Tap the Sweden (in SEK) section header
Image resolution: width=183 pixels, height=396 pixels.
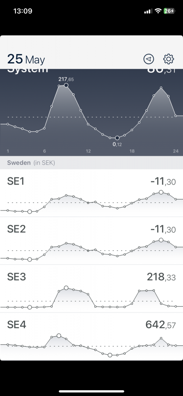31,163
